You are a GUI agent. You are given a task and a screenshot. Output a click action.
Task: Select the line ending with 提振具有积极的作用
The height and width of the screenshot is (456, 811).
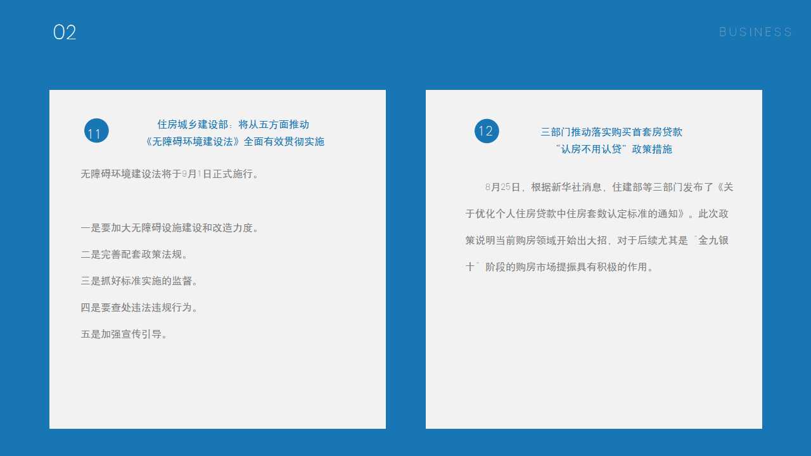pos(560,267)
